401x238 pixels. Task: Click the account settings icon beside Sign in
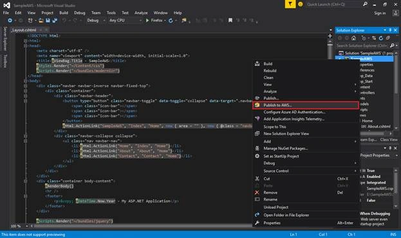pyautogui.click(x=395, y=13)
